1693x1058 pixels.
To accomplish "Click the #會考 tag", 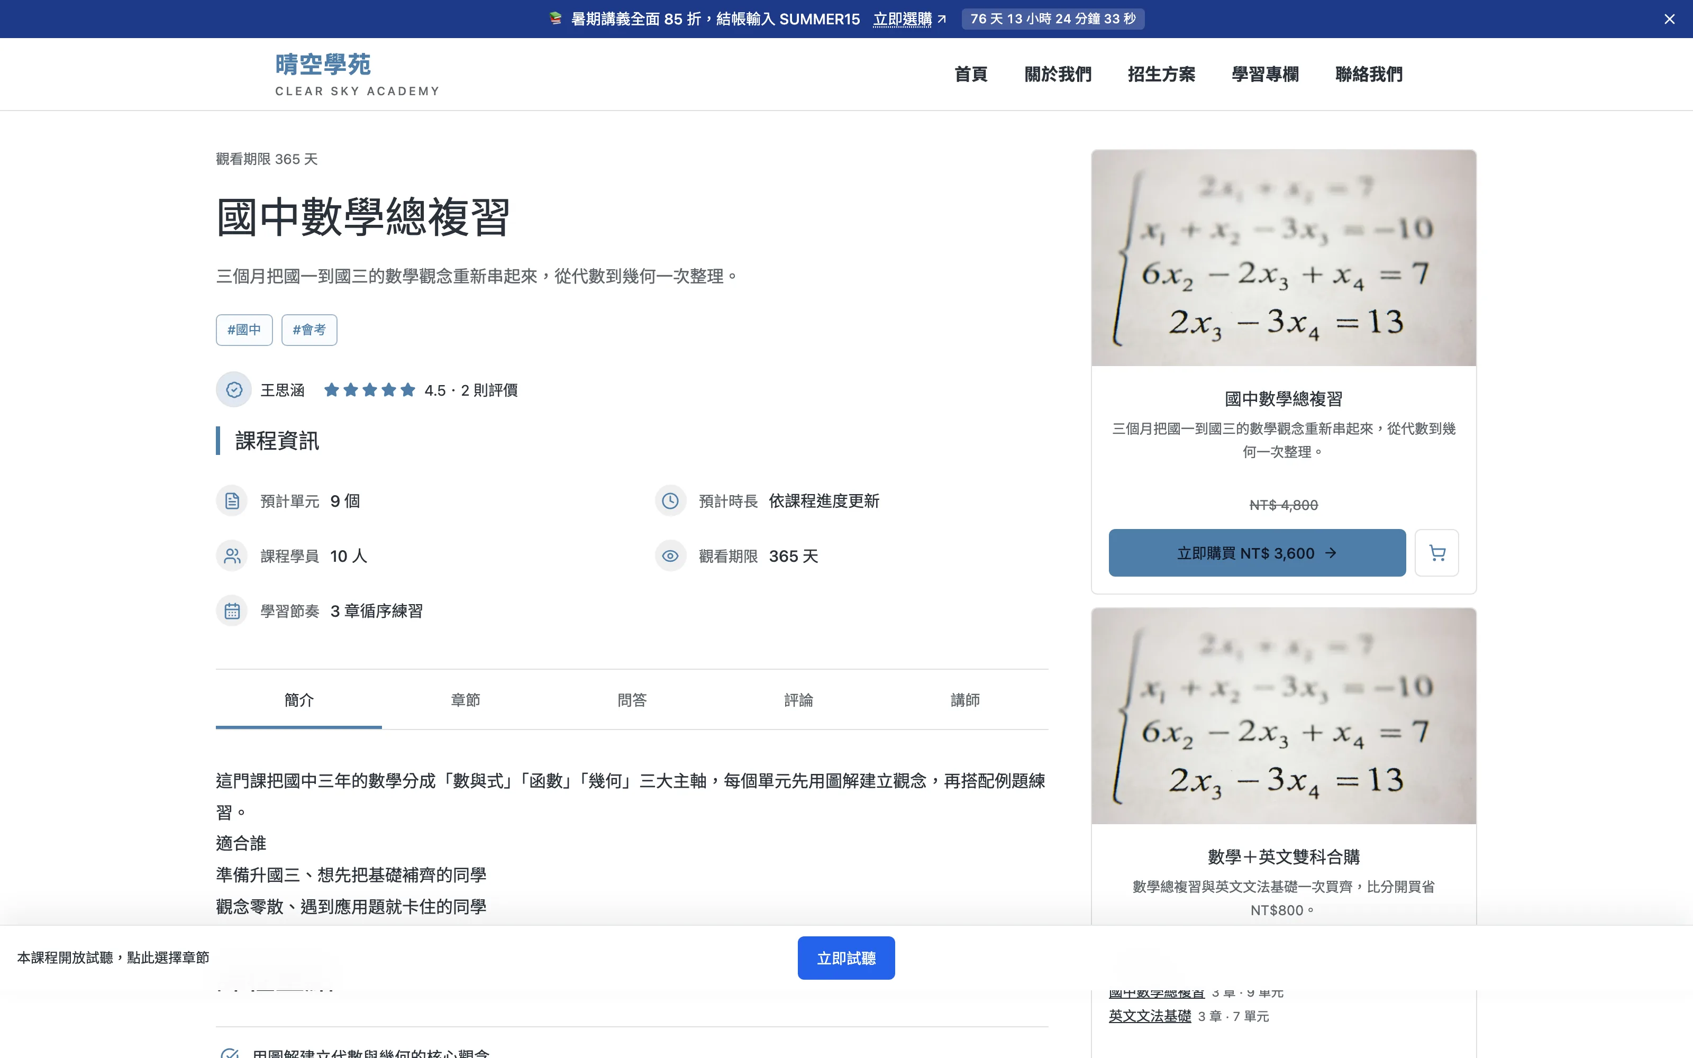I will (x=309, y=330).
